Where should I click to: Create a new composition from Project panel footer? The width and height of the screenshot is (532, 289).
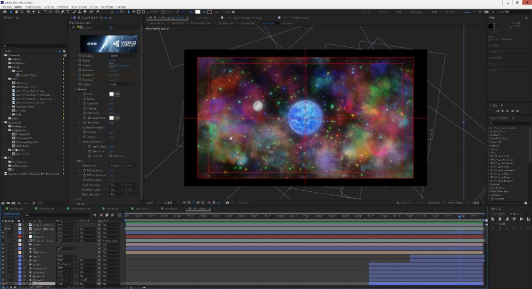[14, 203]
